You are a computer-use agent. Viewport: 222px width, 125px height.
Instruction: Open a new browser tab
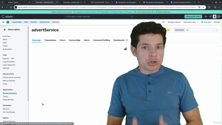[x=199, y=2]
